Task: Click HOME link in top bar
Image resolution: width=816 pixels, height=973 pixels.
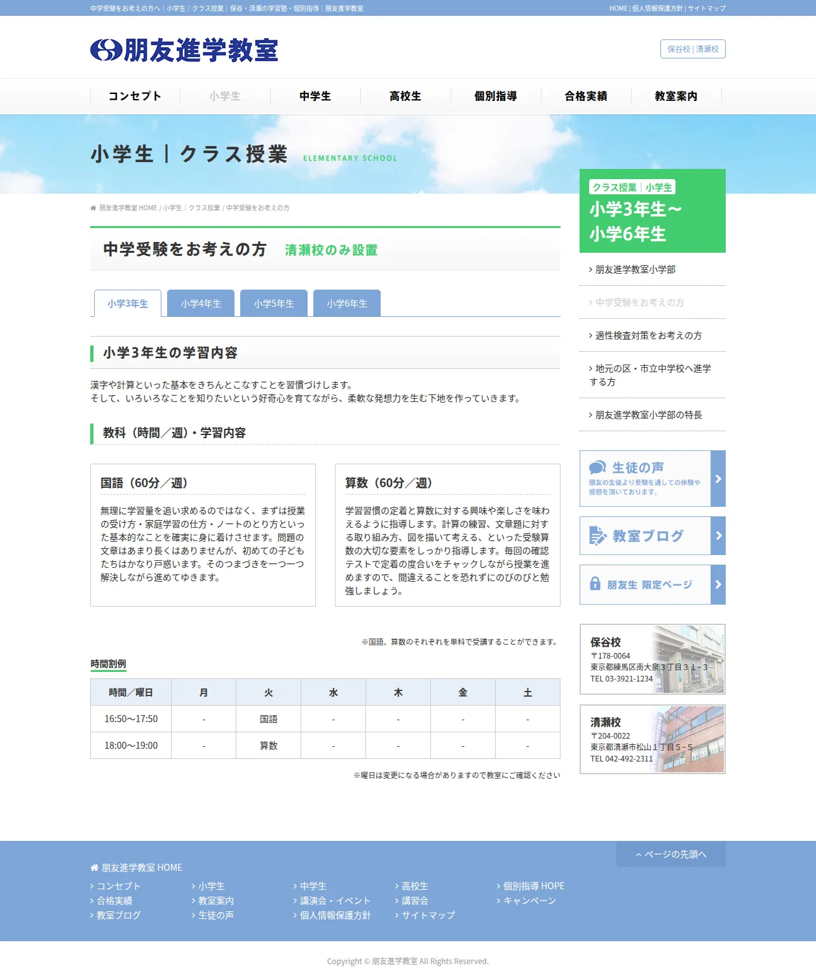Action: (x=618, y=8)
